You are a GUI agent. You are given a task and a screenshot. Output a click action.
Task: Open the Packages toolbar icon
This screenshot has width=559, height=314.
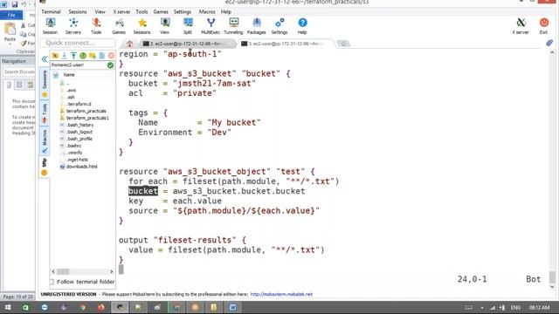256,26
